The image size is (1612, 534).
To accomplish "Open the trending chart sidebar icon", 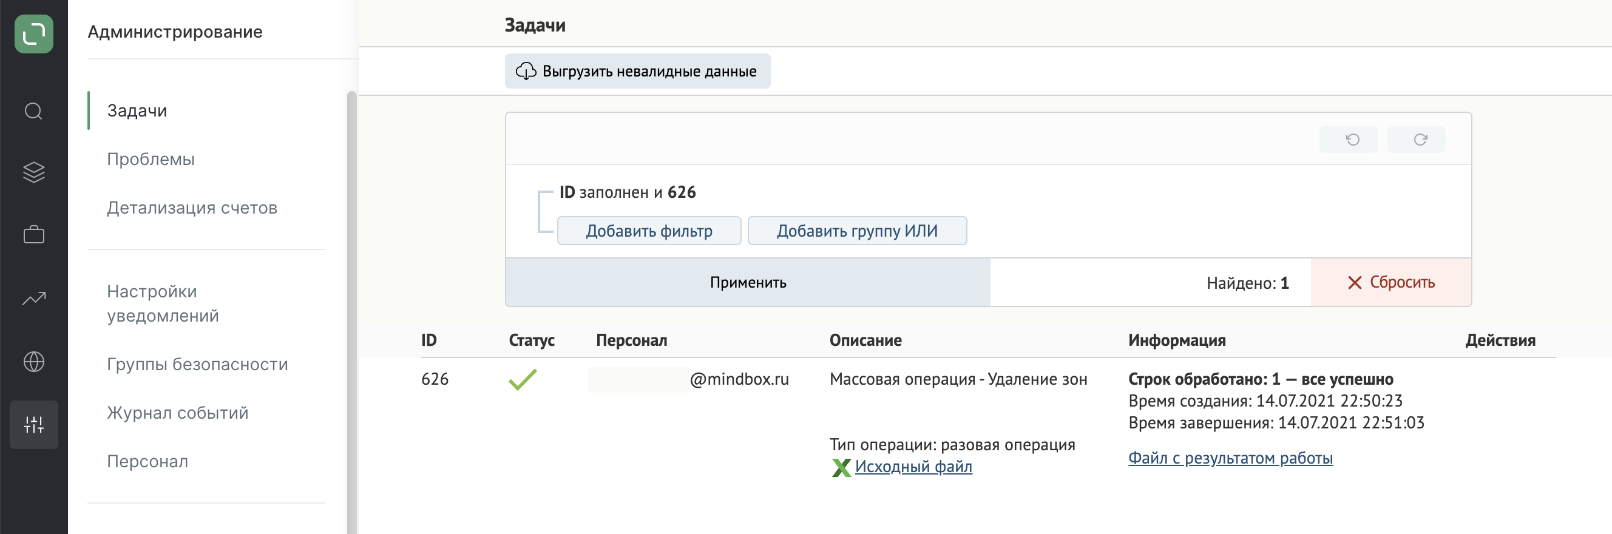I will [x=34, y=299].
